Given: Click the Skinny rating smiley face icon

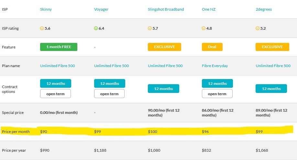Looking at the screenshot, I should [x=42, y=28].
